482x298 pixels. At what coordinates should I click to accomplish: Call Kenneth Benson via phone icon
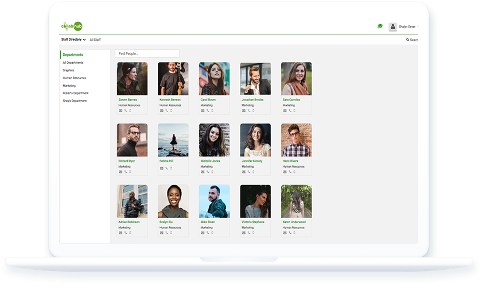[x=167, y=111]
